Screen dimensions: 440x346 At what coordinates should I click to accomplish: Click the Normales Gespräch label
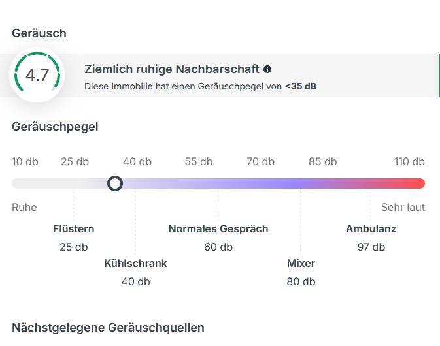pos(218,229)
